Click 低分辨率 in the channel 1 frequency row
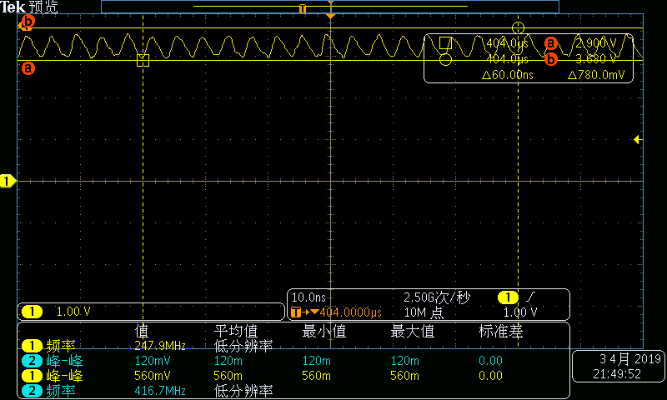Image resolution: width=667 pixels, height=400 pixels. [x=243, y=346]
